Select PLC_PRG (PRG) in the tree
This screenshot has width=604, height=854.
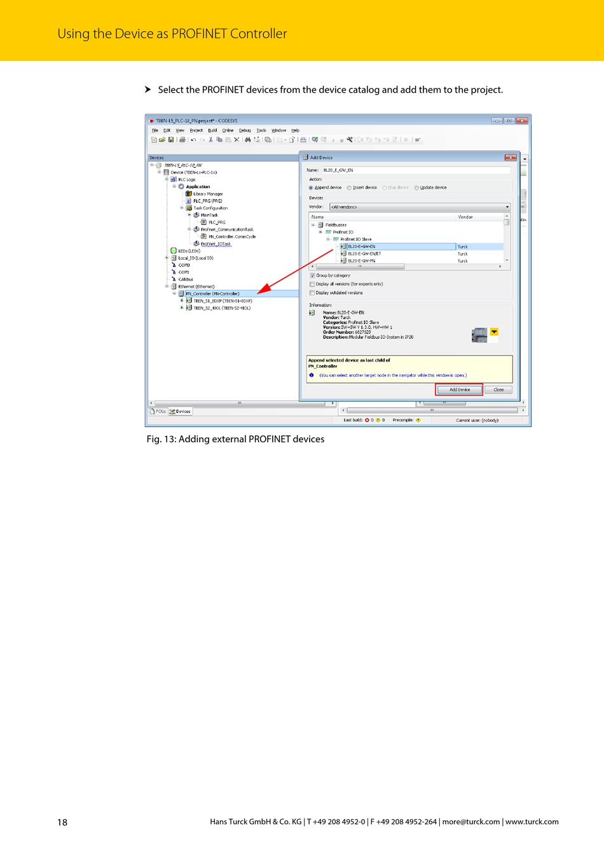[x=207, y=201]
